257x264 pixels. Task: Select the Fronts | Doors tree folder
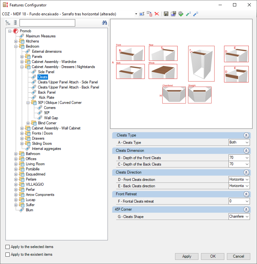click(x=42, y=133)
